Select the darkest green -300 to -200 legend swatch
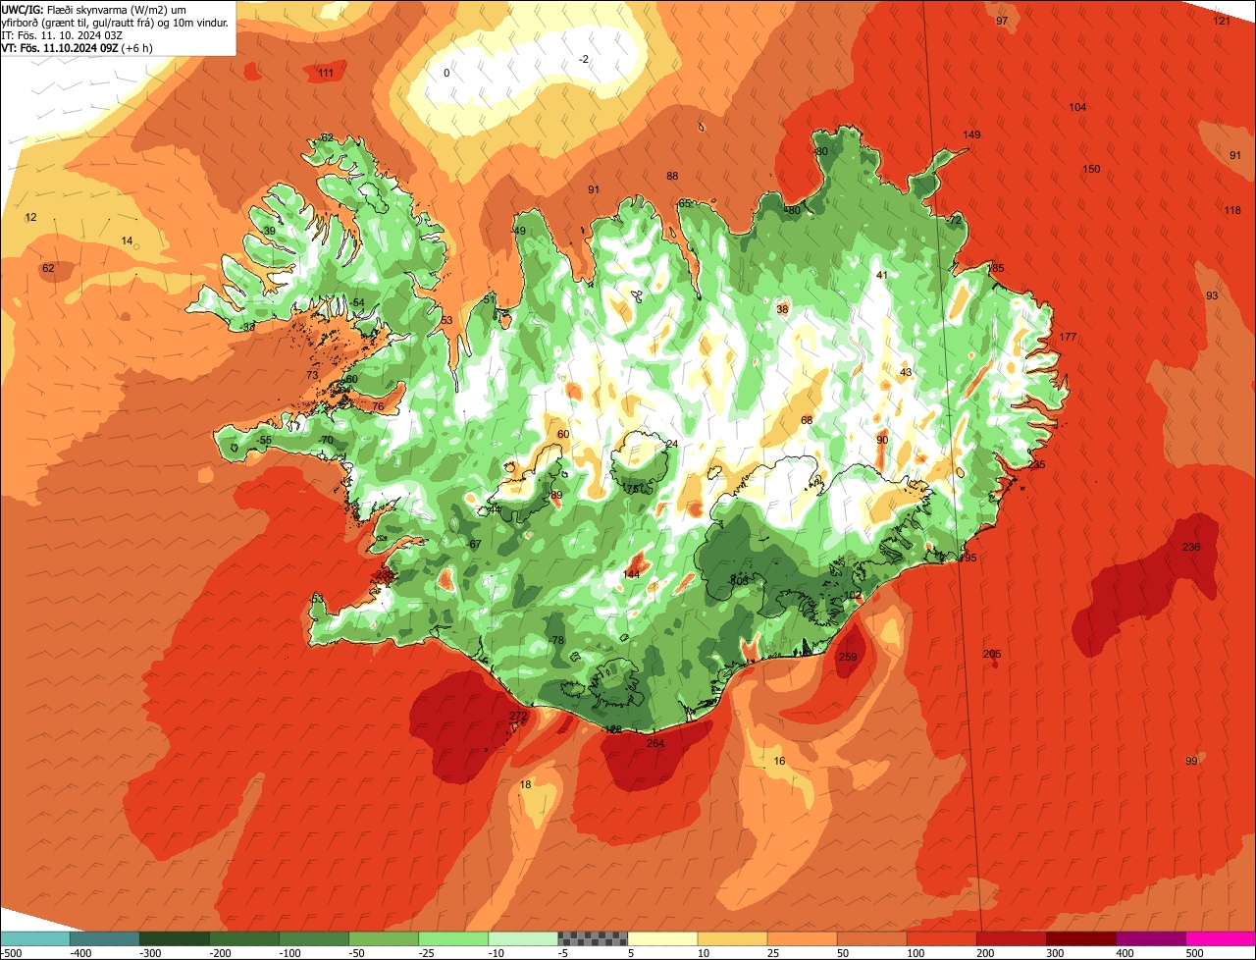This screenshot has height=960, width=1256. [174, 938]
